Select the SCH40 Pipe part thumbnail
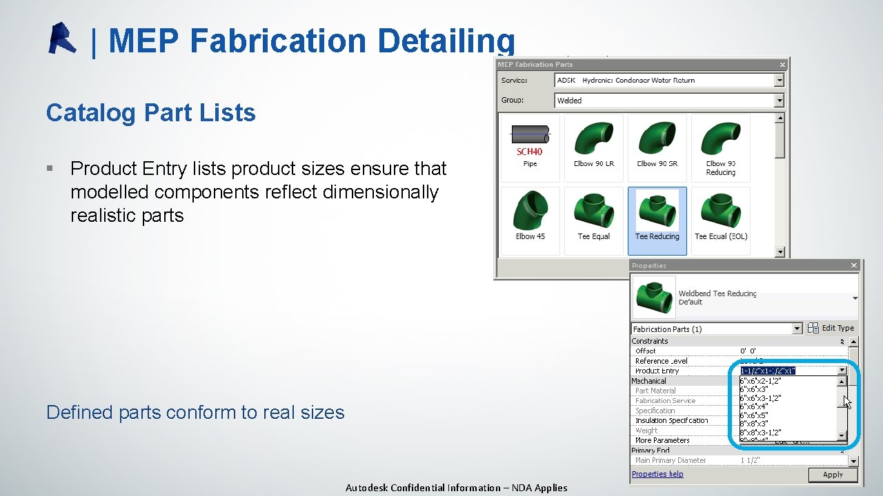 pos(530,147)
